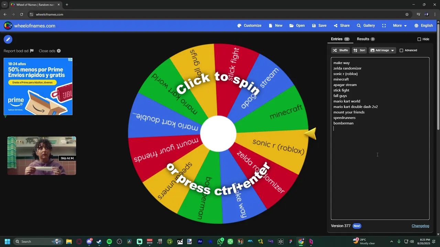Close the Wheel of Names tab
The image size is (440, 247).
point(58,5)
